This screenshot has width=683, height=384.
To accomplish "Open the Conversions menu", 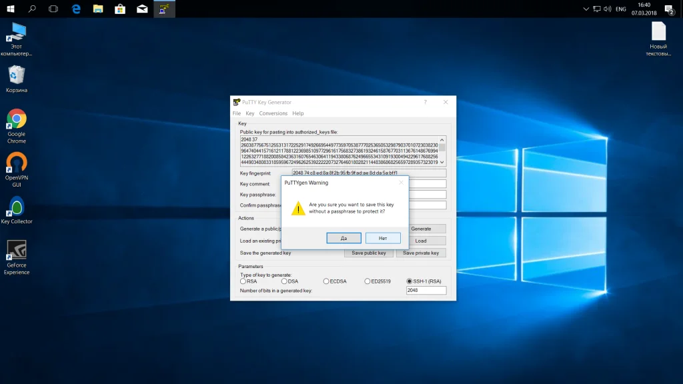I will (x=273, y=113).
